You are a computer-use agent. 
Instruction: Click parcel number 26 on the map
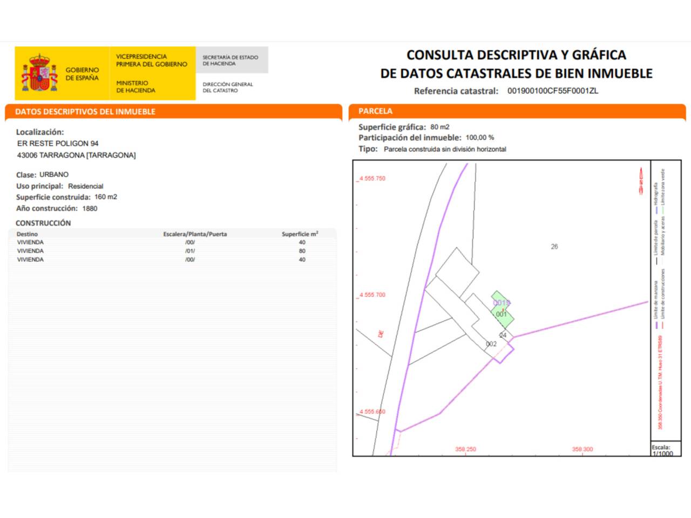point(554,247)
